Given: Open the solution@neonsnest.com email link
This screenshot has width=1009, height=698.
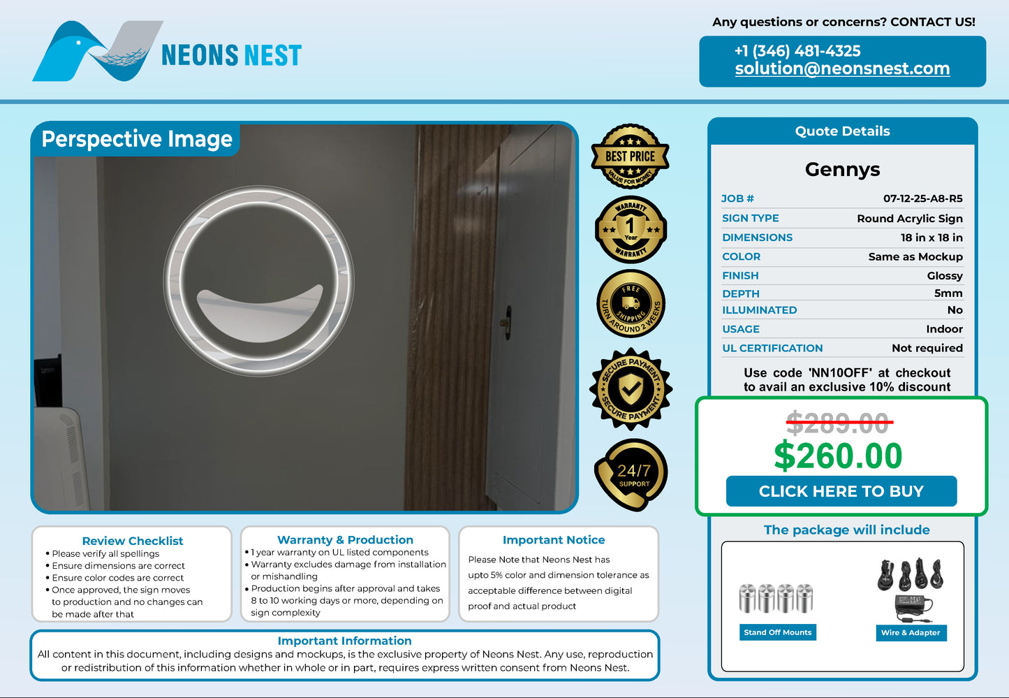Looking at the screenshot, I should [x=842, y=68].
